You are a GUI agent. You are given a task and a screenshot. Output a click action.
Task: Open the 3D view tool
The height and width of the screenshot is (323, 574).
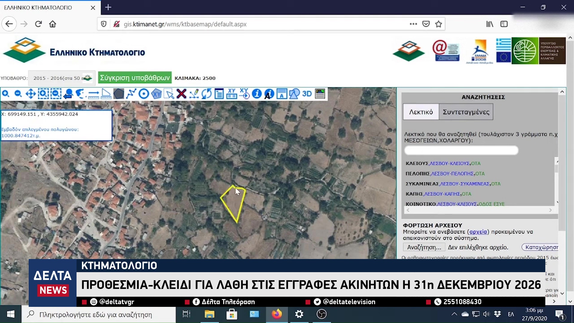[307, 94]
